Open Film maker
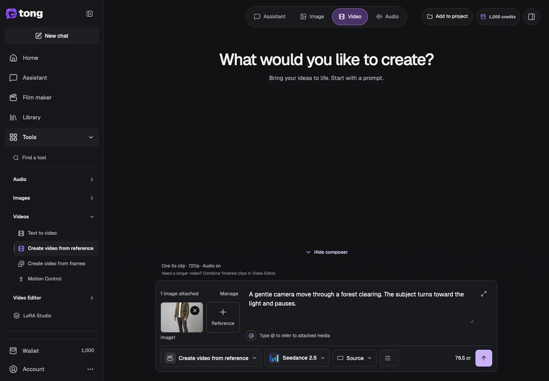The image size is (549, 381). point(51,98)
